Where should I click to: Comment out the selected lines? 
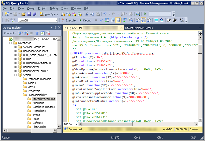coord(156,20)
